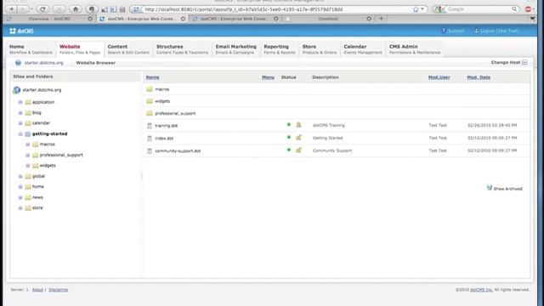Collapse the getting-started folder node

click(20, 134)
